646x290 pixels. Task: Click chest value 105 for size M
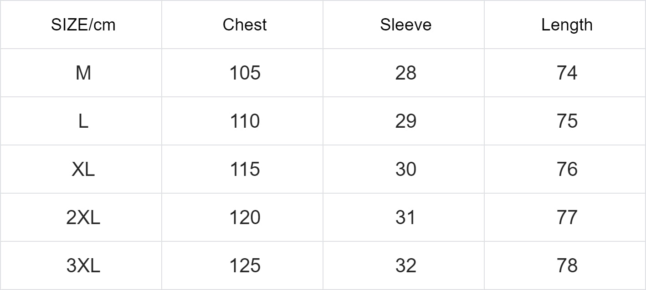pos(245,73)
